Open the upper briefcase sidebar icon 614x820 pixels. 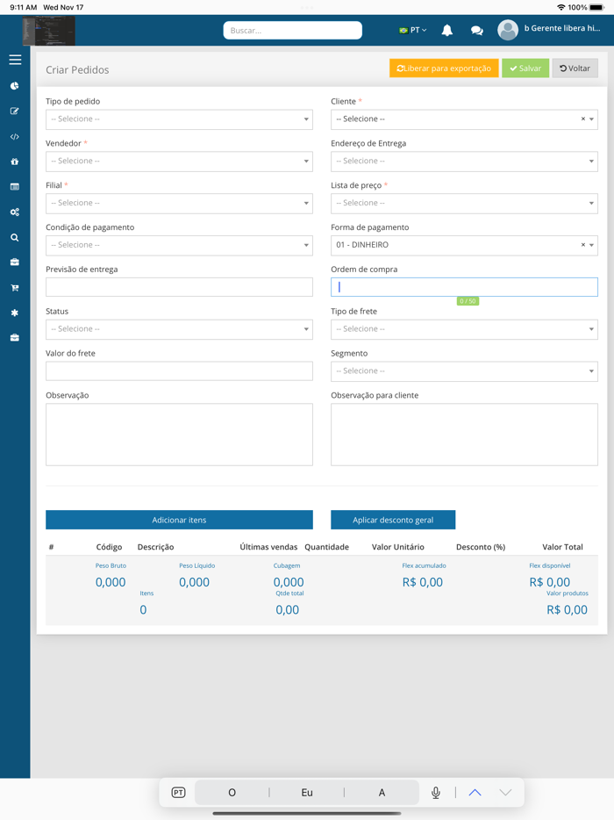[15, 262]
